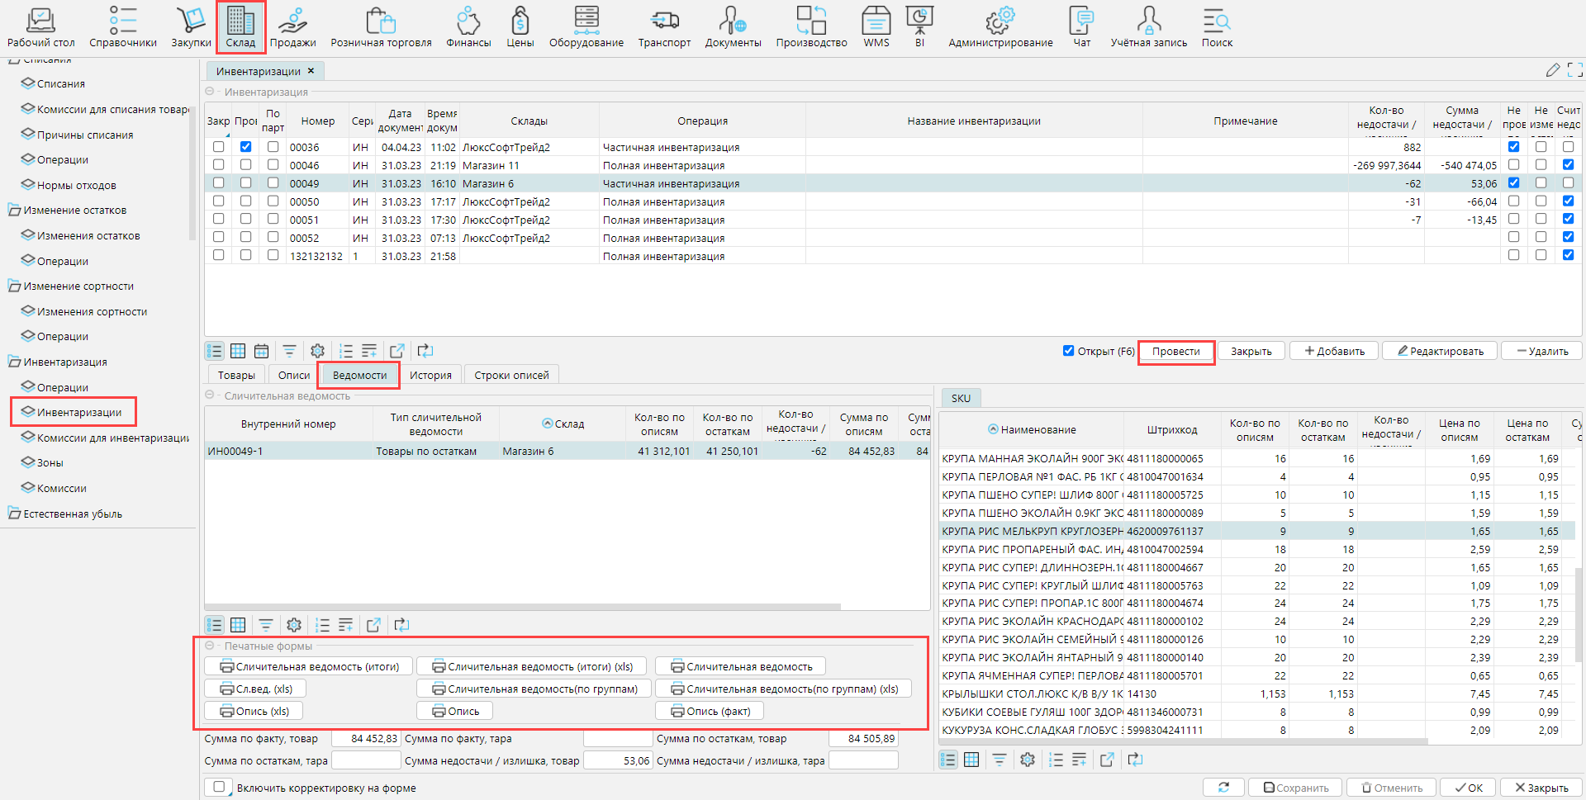
Task: Switch to the История tab
Action: pyautogui.click(x=430, y=375)
